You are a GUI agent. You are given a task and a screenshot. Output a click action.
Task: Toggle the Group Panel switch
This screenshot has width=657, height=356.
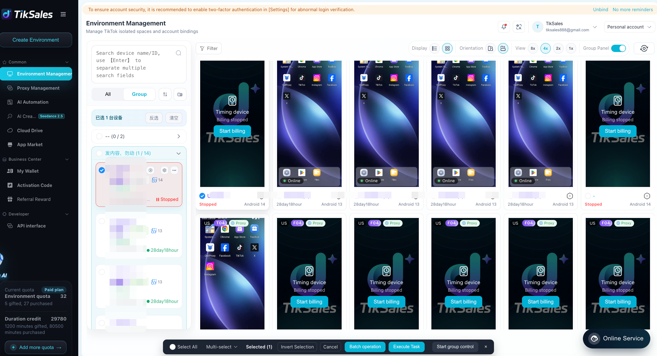point(618,48)
